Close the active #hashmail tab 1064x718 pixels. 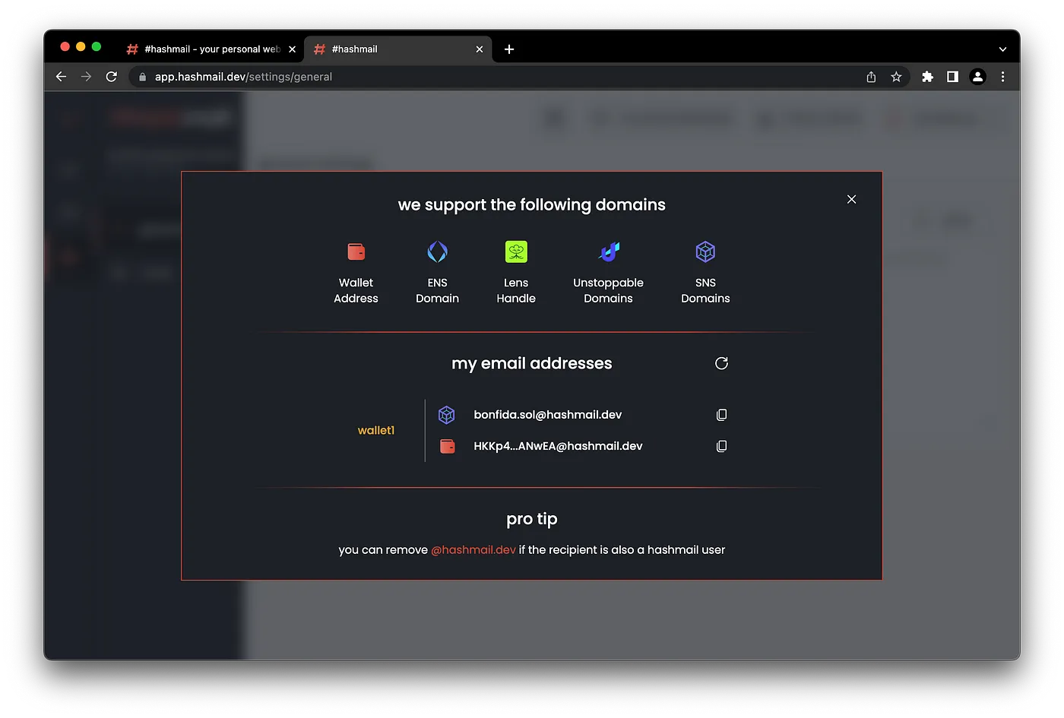point(479,49)
